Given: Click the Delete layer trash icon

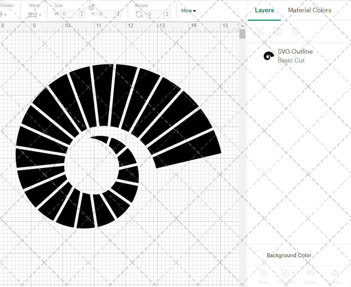Looking at the screenshot, I should point(295,31).
